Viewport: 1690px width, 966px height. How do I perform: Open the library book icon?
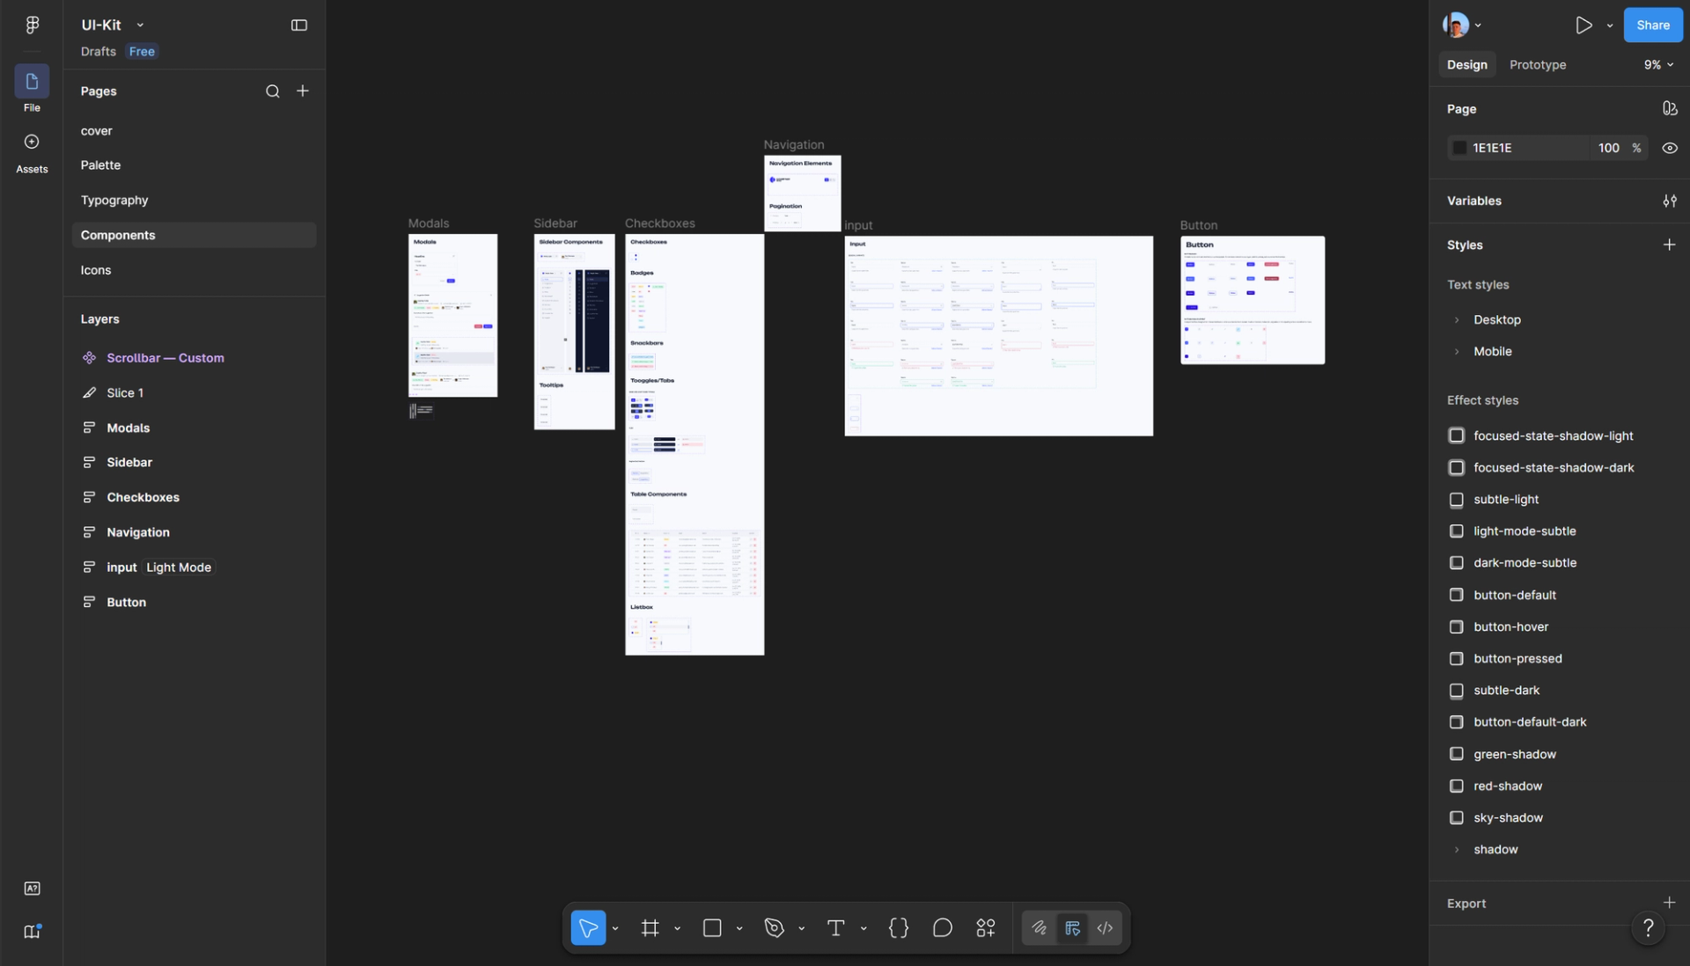click(x=32, y=932)
